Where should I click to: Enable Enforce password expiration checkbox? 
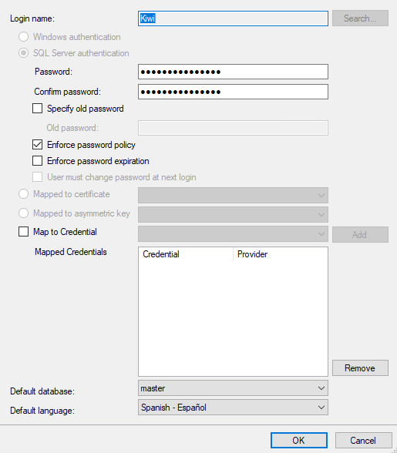pyautogui.click(x=37, y=160)
